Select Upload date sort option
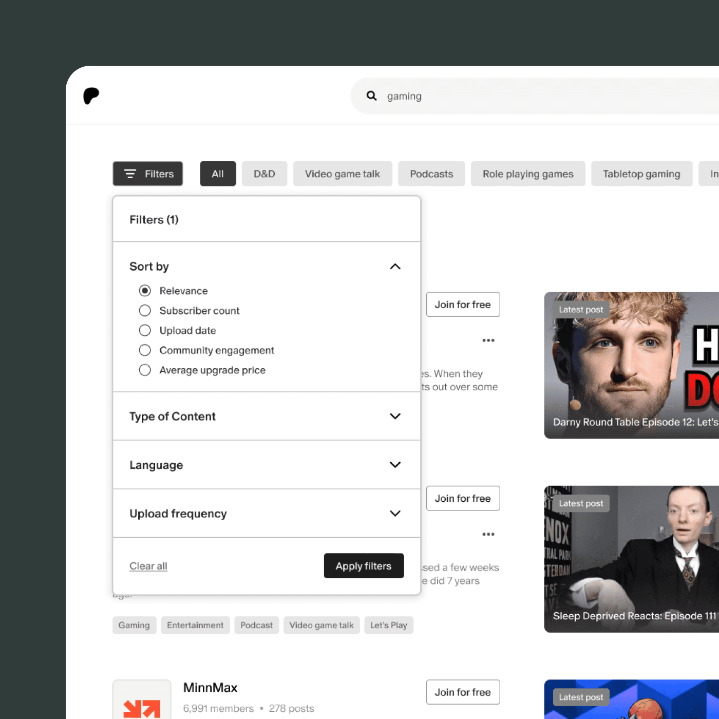719x719 pixels. point(145,330)
